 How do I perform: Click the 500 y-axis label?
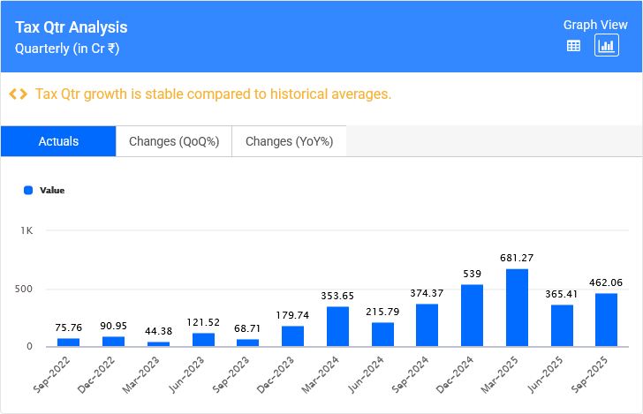(24, 289)
